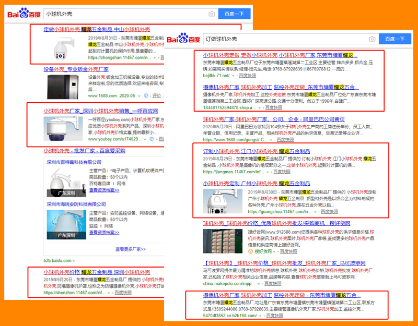Image resolution: width=418 pixels, height=326 pixels.
Task: Click 百度一下 button in the 订做球机外壳 window
Action: (x=395, y=39)
